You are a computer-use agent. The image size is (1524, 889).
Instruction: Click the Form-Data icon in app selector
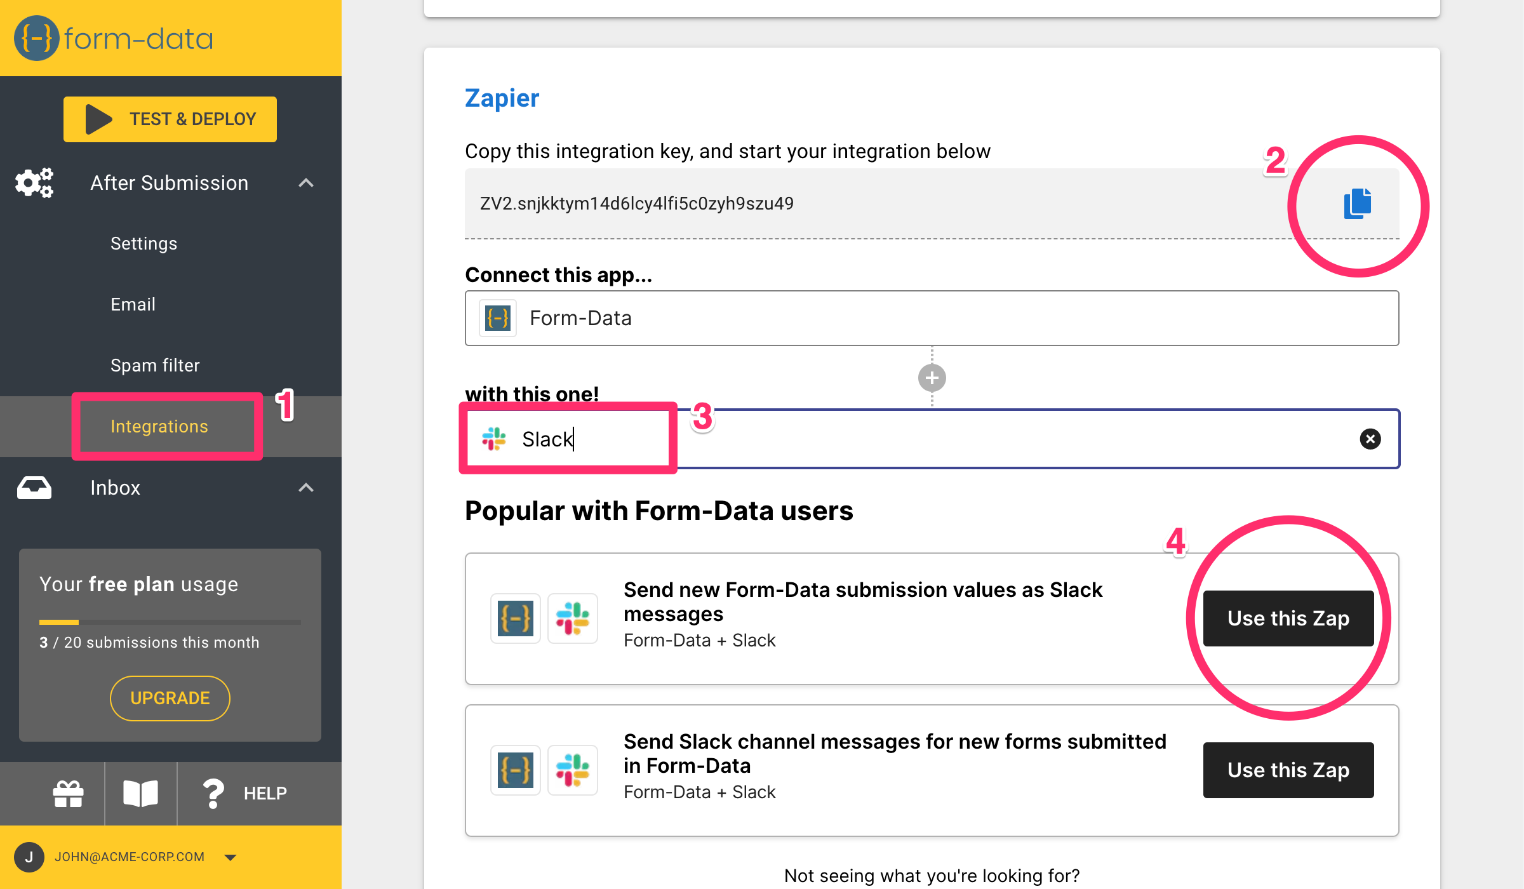[498, 318]
